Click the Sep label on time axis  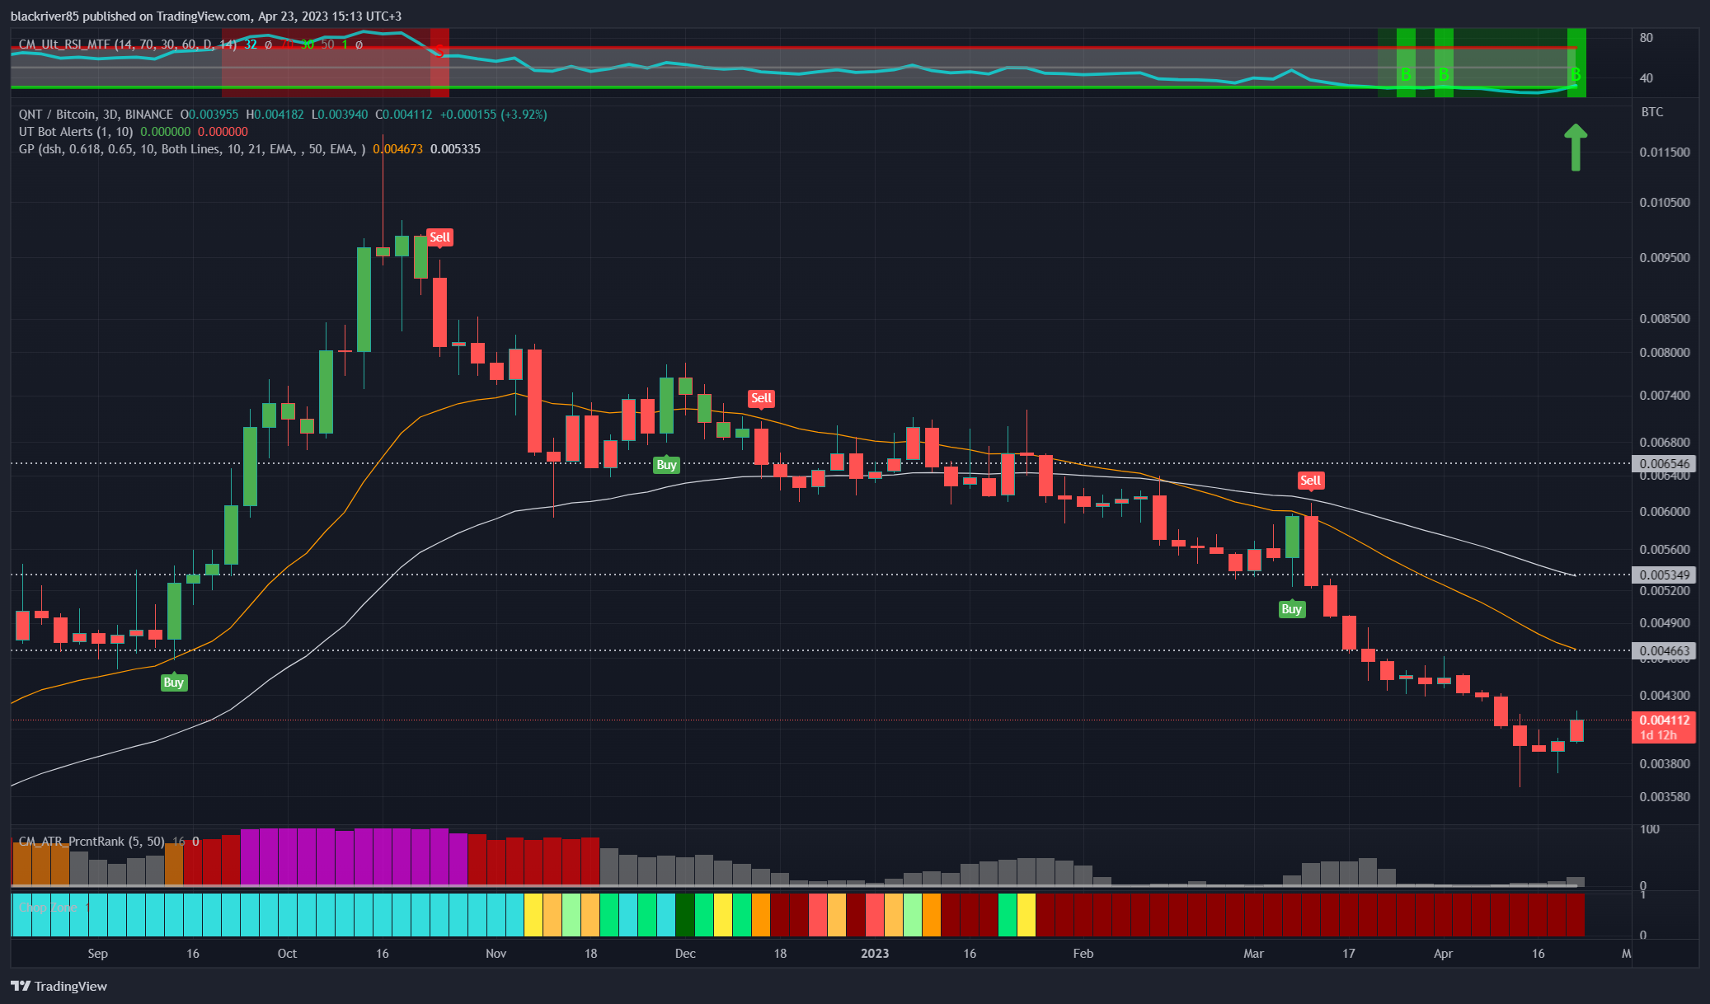(x=97, y=954)
